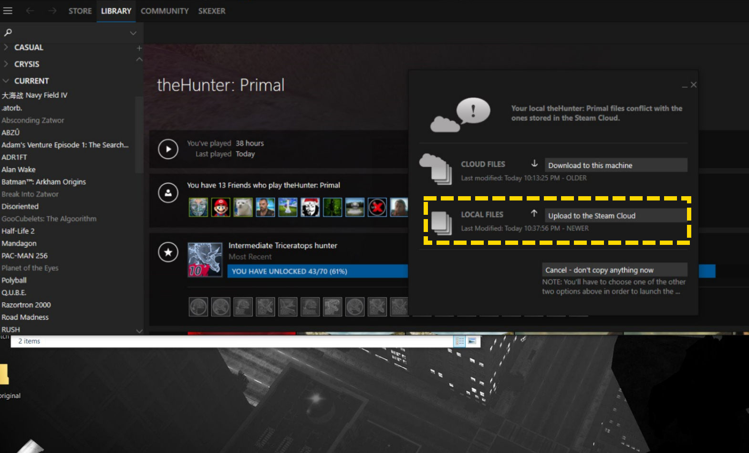Select Road Madness in the game list
The height and width of the screenshot is (453, 749).
25,317
